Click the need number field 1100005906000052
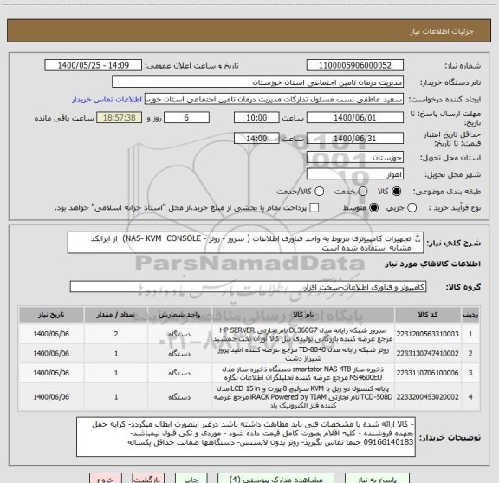499x483 pixels. [x=355, y=65]
